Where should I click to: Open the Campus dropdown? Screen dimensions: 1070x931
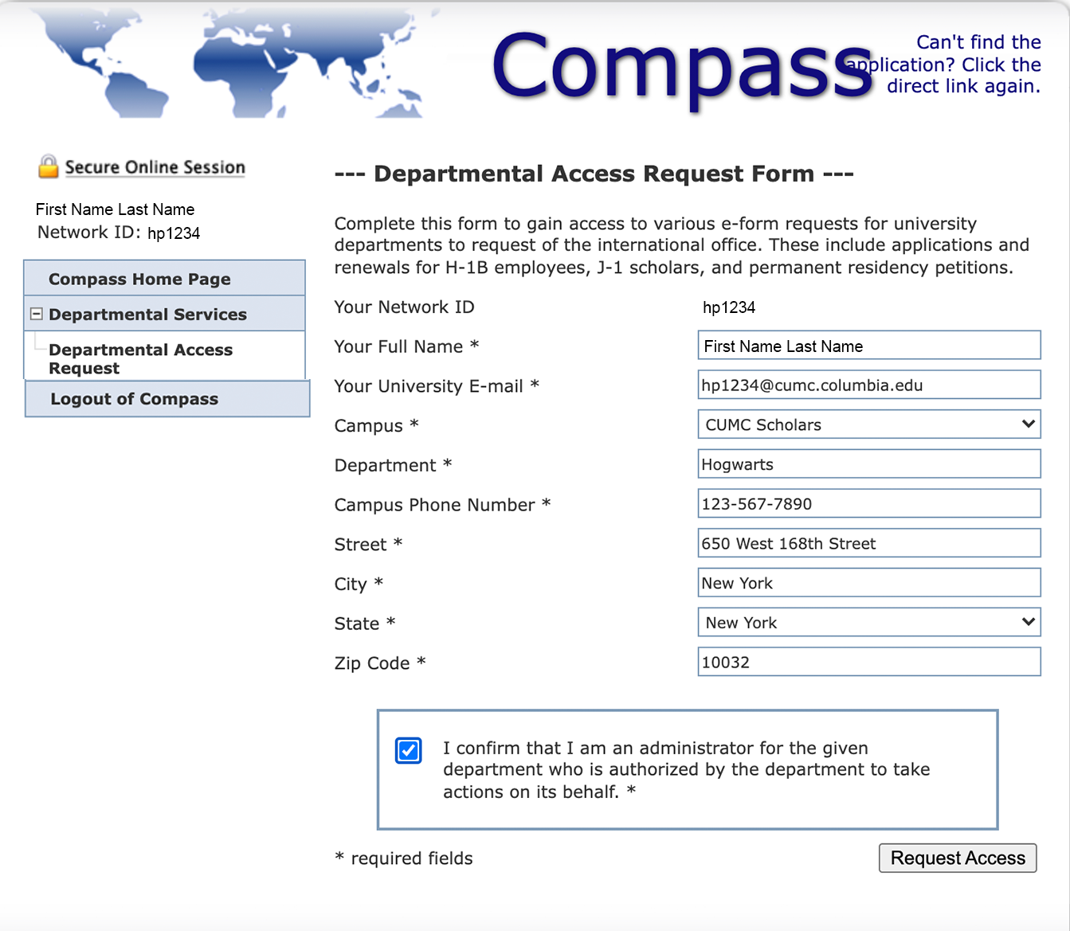click(x=869, y=424)
